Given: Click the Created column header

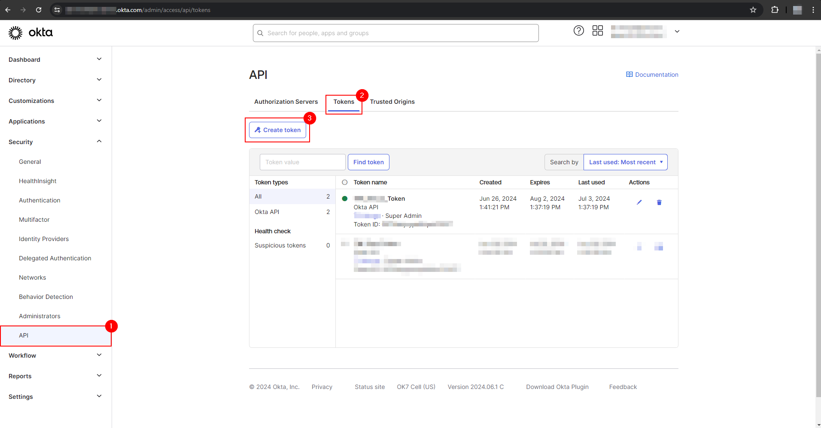Looking at the screenshot, I should pyautogui.click(x=490, y=182).
